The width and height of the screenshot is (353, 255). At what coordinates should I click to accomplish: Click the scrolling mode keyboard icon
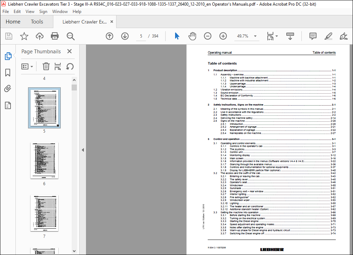click(x=290, y=36)
